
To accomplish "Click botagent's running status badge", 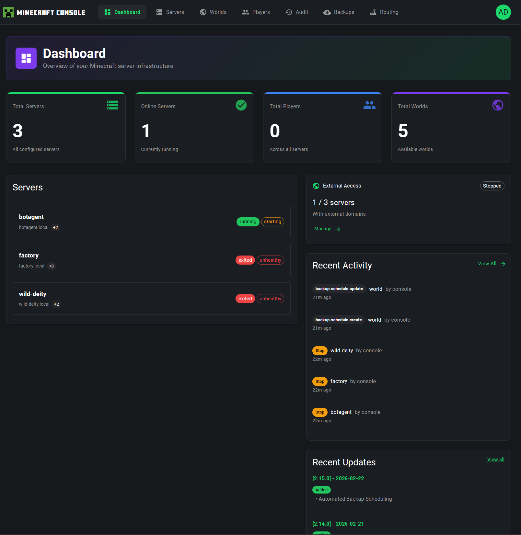I will click(248, 222).
